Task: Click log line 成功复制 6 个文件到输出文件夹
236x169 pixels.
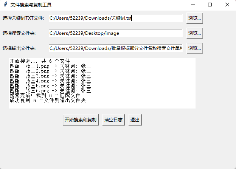Action: click(x=48, y=100)
